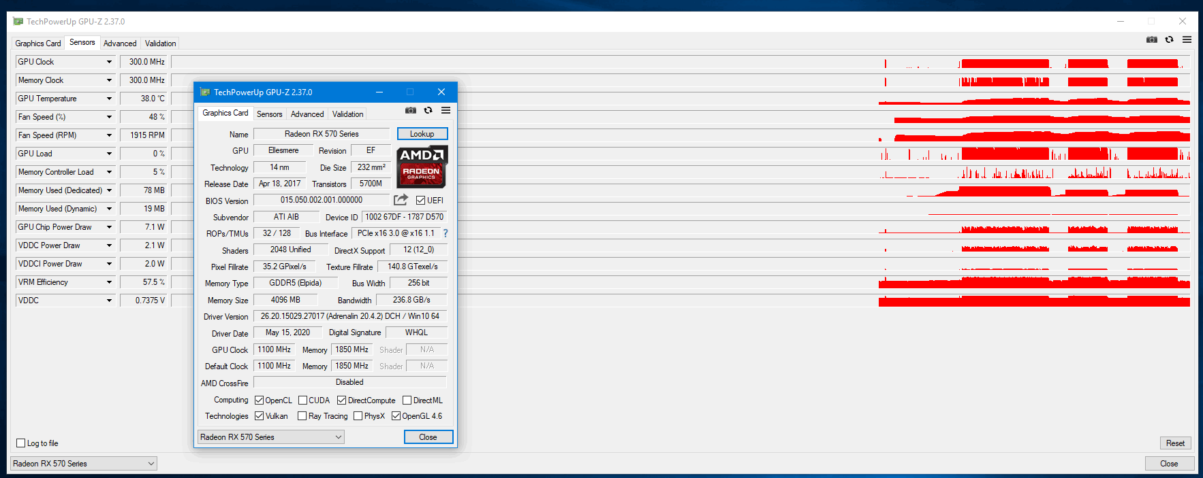Open VDDC Power Draw sensor dropdown arrow
The width and height of the screenshot is (1203, 478).
pos(109,245)
